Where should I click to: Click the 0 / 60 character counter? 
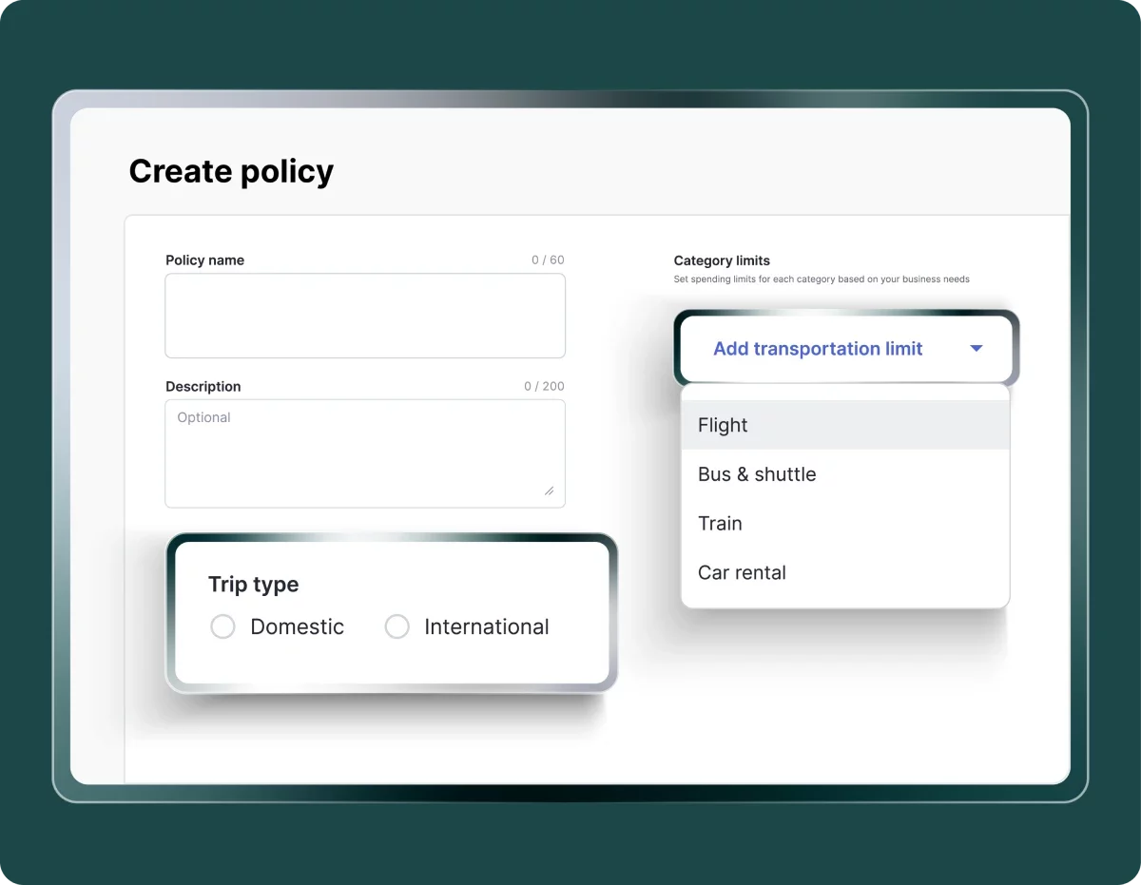coord(548,260)
